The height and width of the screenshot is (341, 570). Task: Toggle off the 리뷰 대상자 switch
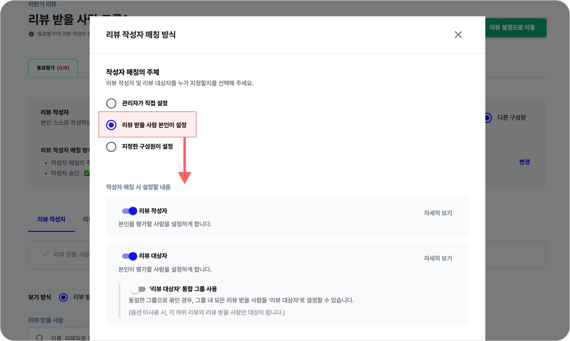pos(129,256)
